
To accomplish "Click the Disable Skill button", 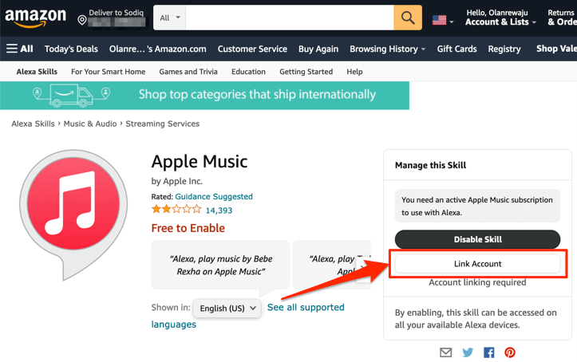I will click(477, 239).
